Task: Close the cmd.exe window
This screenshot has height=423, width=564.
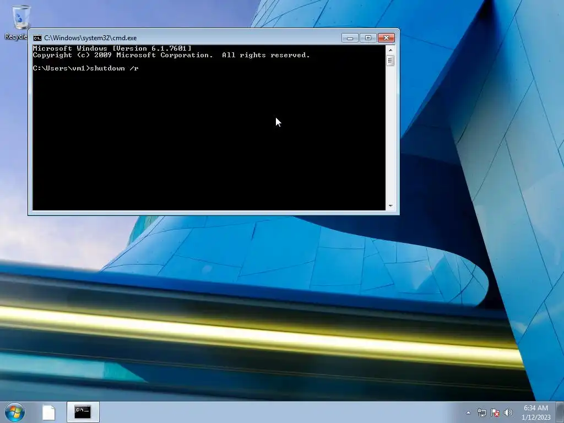Action: [x=386, y=38]
